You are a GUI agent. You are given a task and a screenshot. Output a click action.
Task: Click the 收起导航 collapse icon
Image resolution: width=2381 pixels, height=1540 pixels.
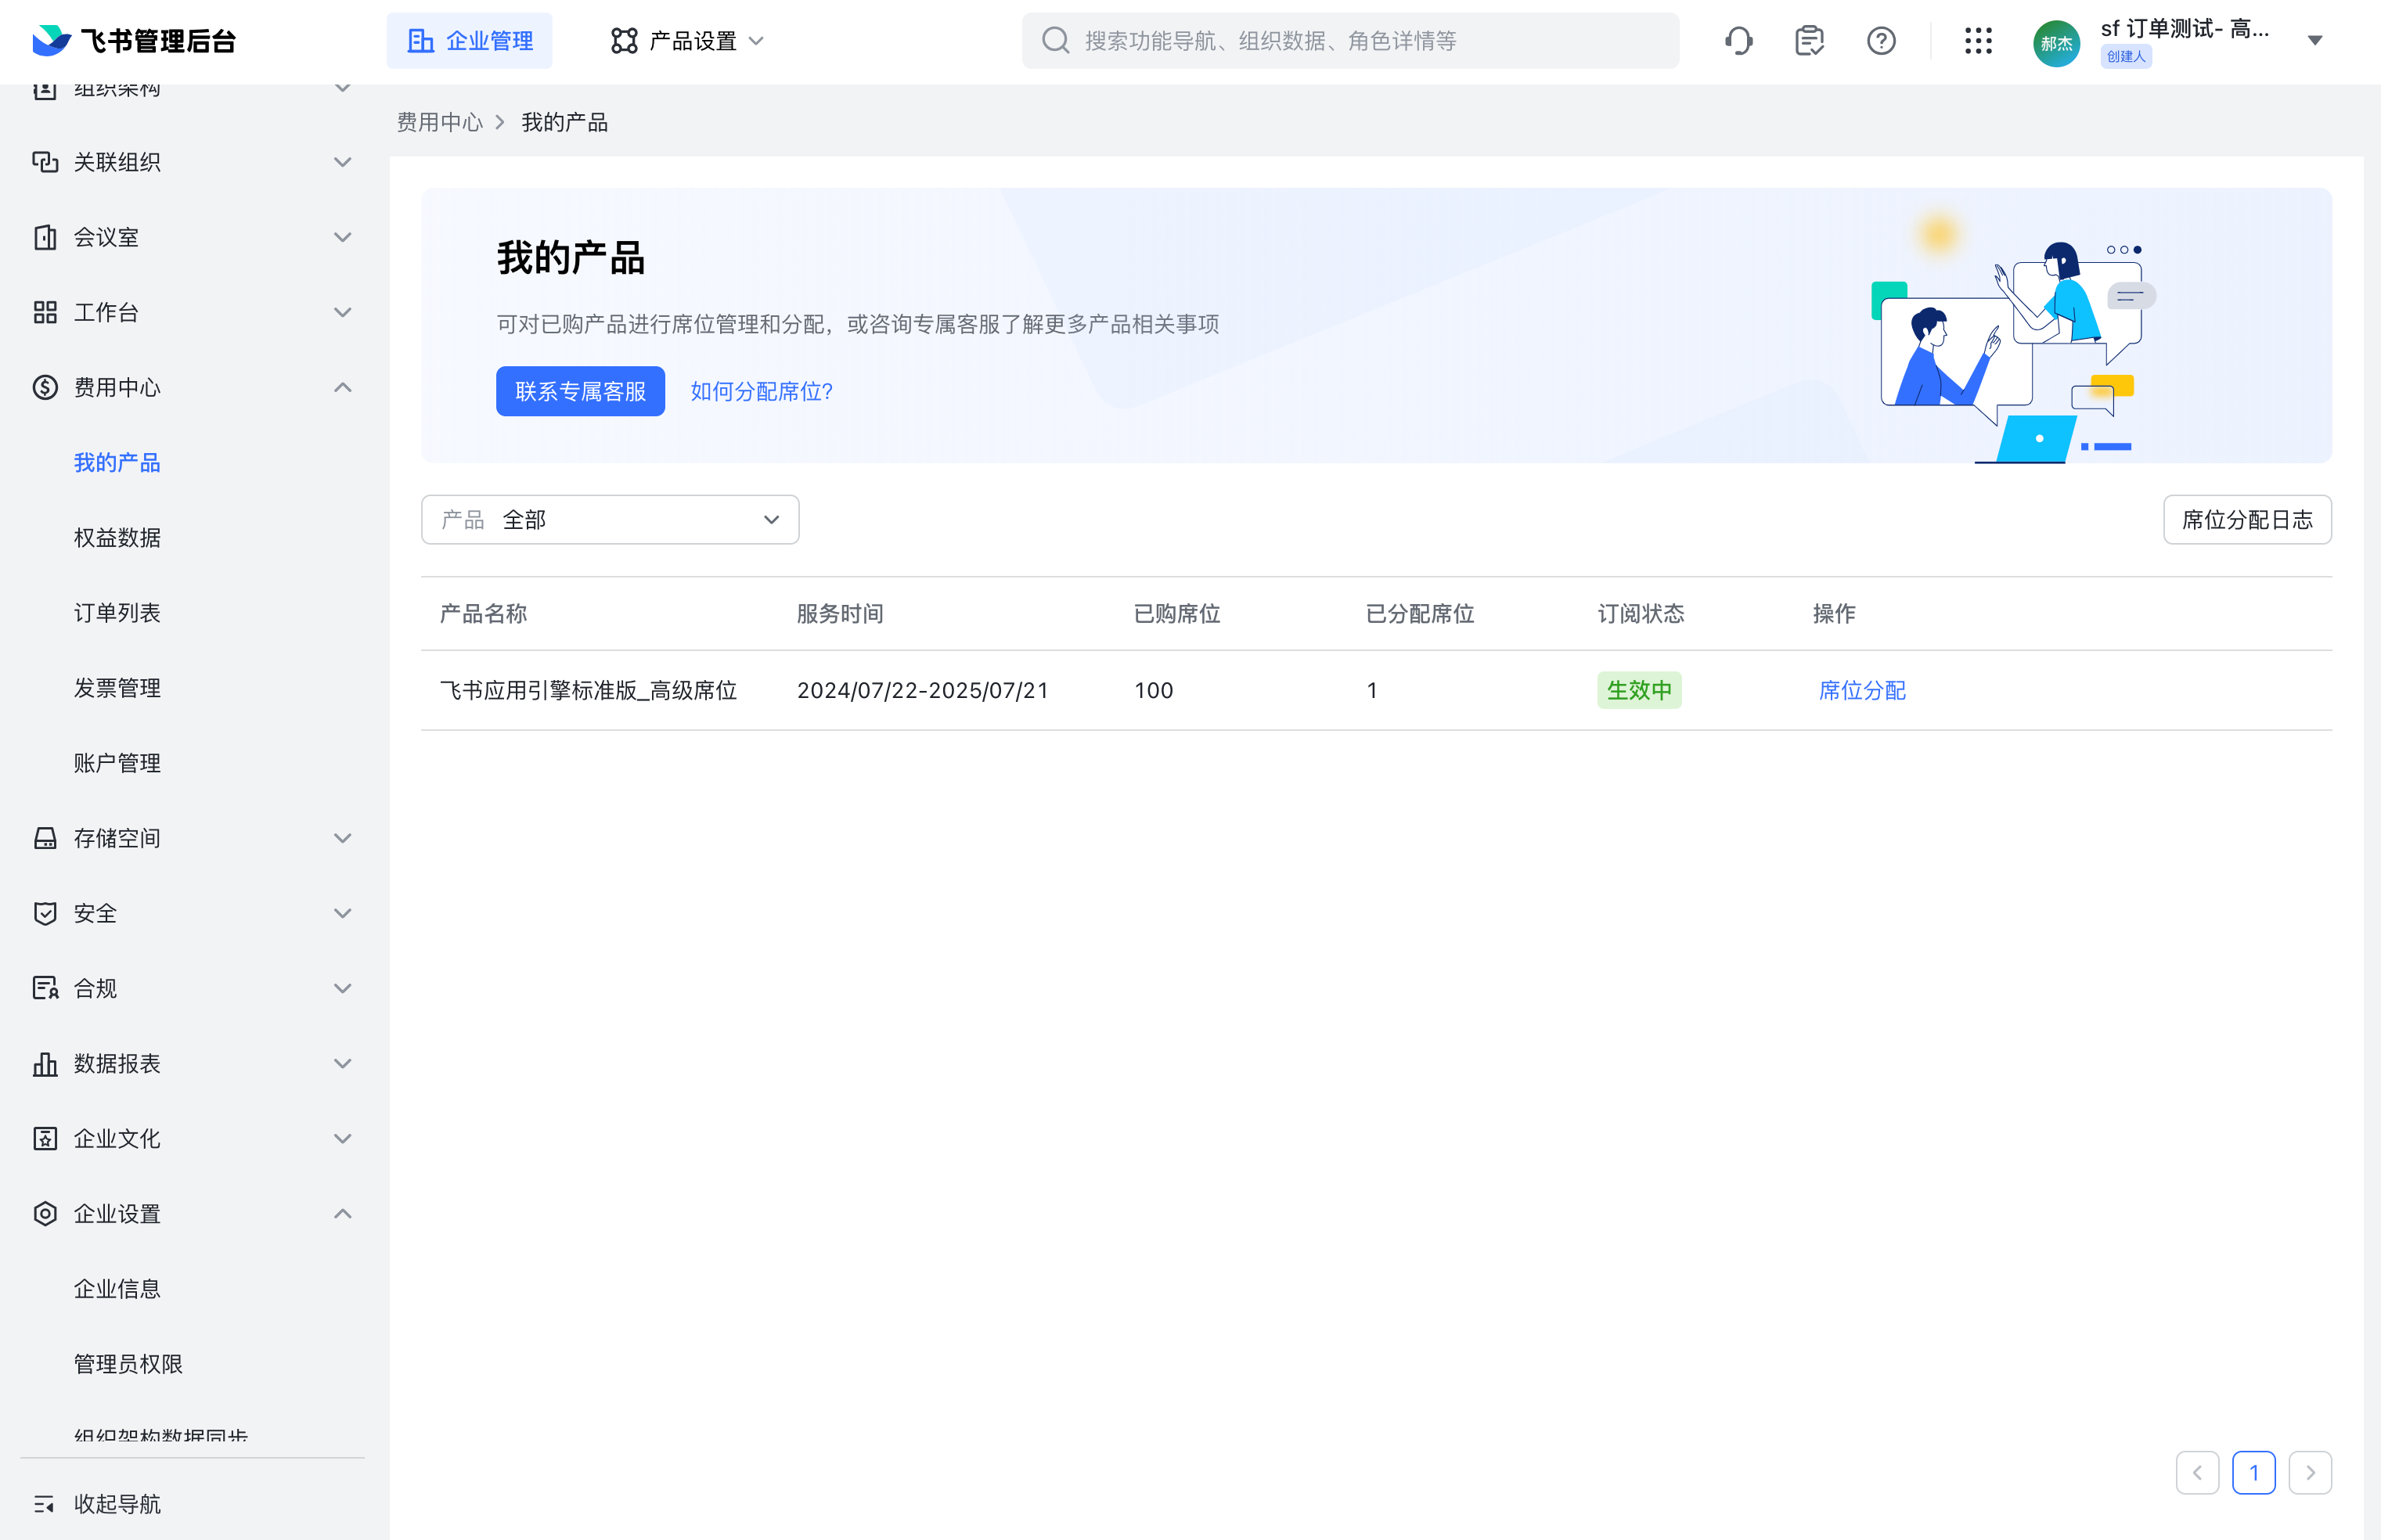click(x=45, y=1504)
